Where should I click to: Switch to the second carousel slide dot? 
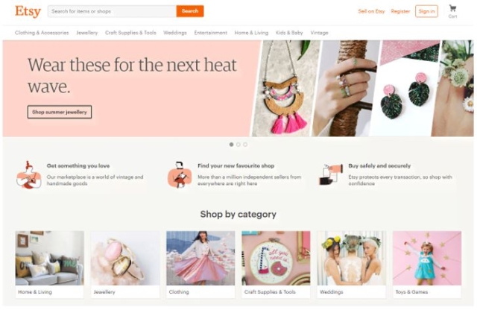pos(238,145)
